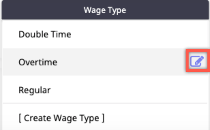Image resolution: width=210 pixels, height=130 pixels.
Task: Select the Regular entry above the divider line
Action: point(105,90)
